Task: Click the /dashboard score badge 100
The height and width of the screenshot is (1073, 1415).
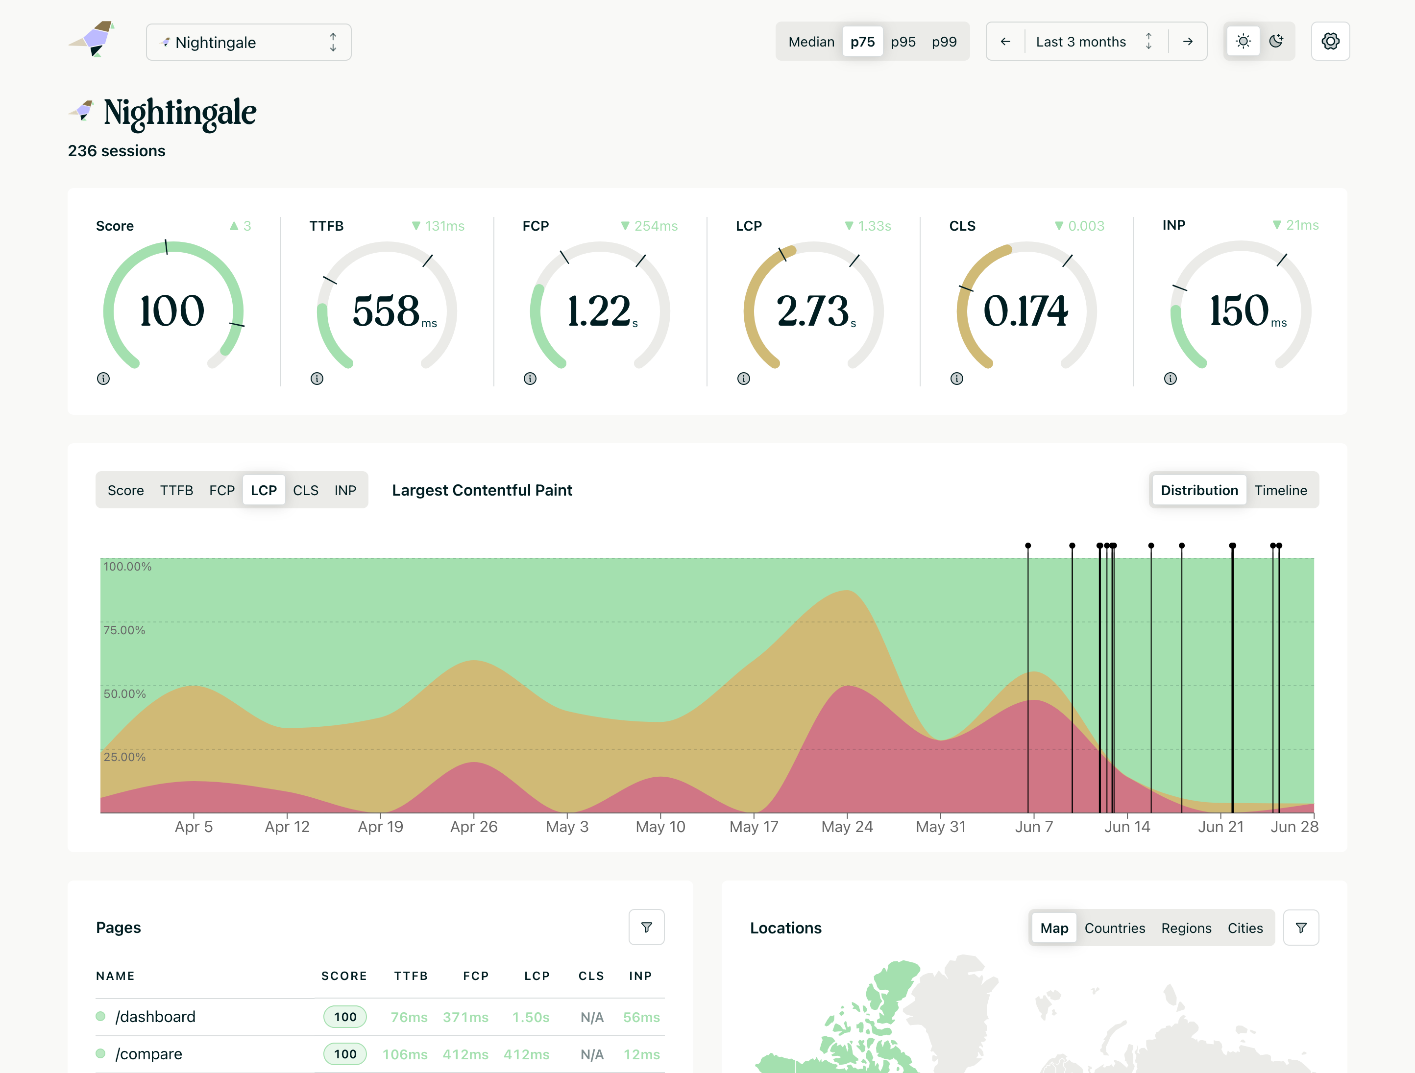Action: (x=345, y=1017)
